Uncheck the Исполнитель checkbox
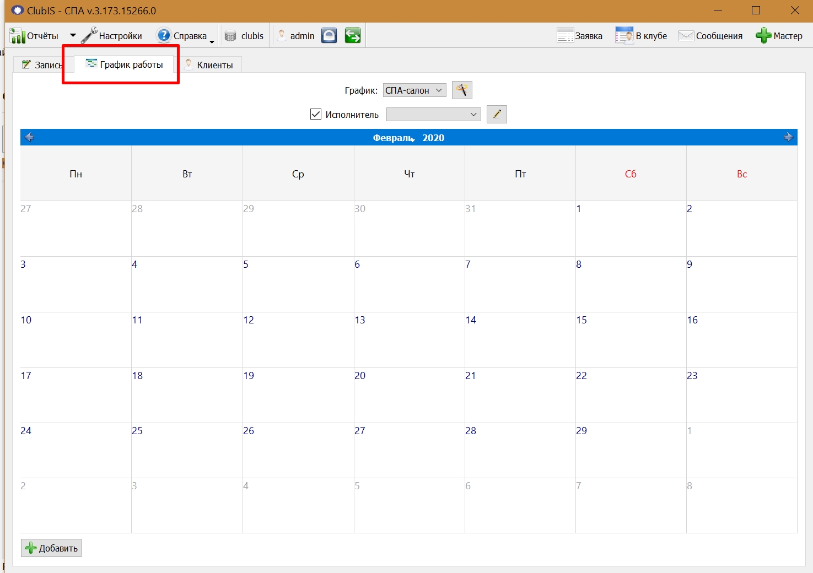813x573 pixels. 316,114
